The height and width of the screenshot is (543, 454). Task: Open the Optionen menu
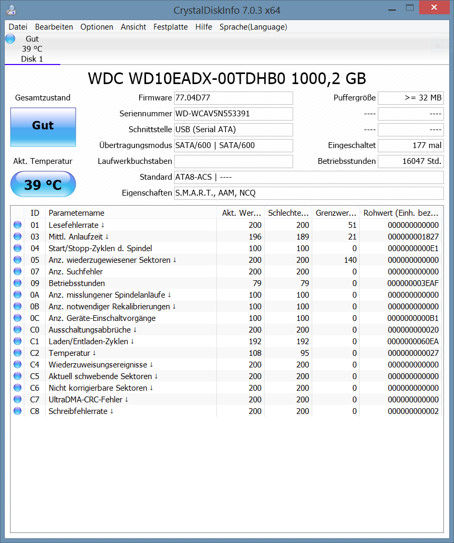coord(97,27)
